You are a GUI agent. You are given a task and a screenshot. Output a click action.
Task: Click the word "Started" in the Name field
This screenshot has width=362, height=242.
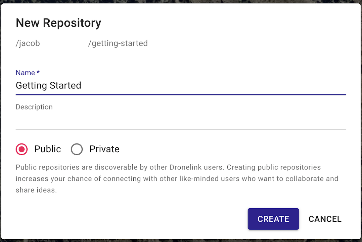[x=65, y=85]
